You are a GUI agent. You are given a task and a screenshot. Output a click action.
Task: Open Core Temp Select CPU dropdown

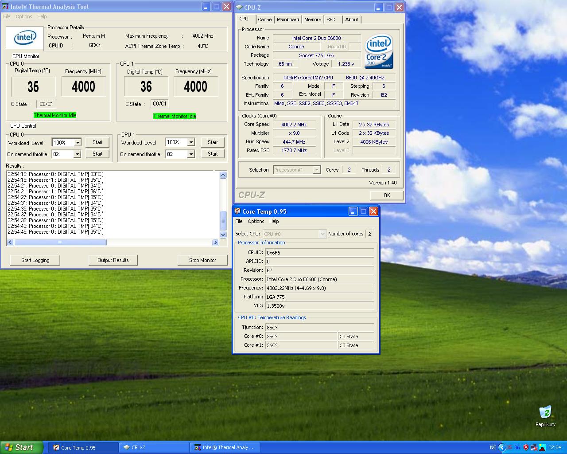tap(322, 234)
